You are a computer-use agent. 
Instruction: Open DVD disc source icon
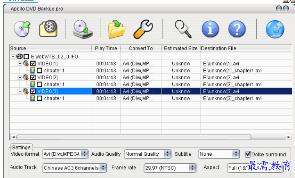coord(22,29)
